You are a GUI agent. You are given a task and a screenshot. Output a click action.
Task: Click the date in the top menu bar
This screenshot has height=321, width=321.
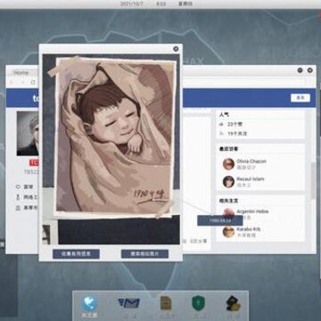(x=132, y=4)
